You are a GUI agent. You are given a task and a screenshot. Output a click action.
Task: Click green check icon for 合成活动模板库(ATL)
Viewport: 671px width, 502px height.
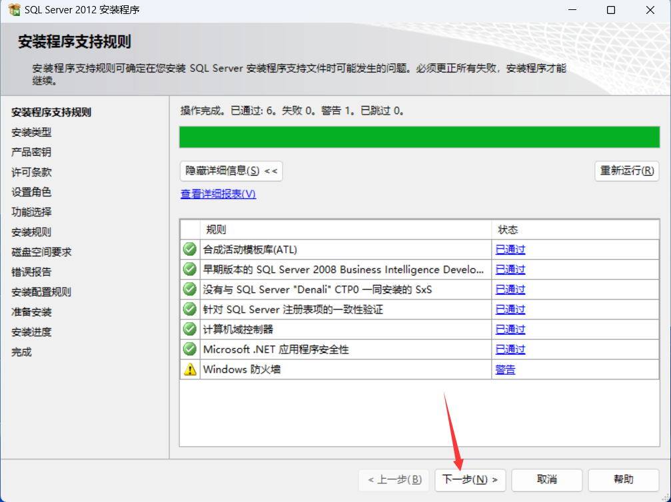click(x=190, y=249)
